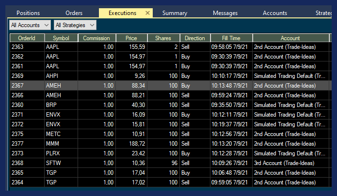Viewport: 337px width, 196px height.
Task: Close the Executions tab
Action: (148, 13)
